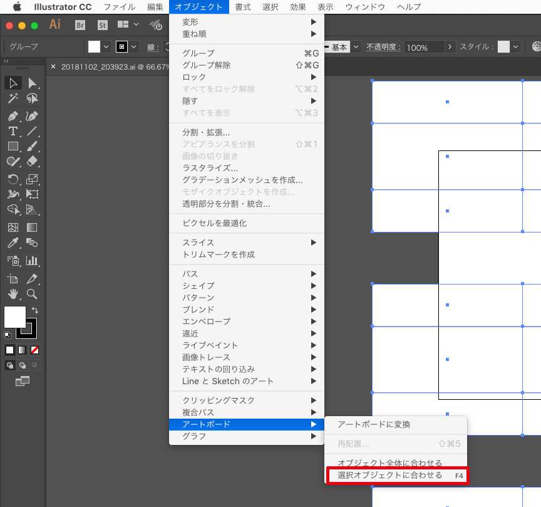Toggle Draw Behind mode
541x507 pixels.
point(23,365)
